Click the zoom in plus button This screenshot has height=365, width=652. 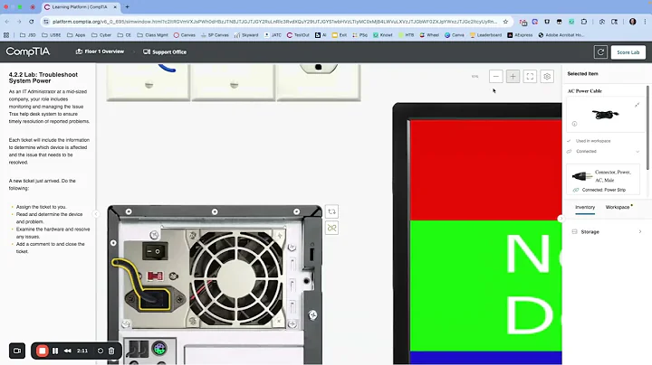click(513, 76)
